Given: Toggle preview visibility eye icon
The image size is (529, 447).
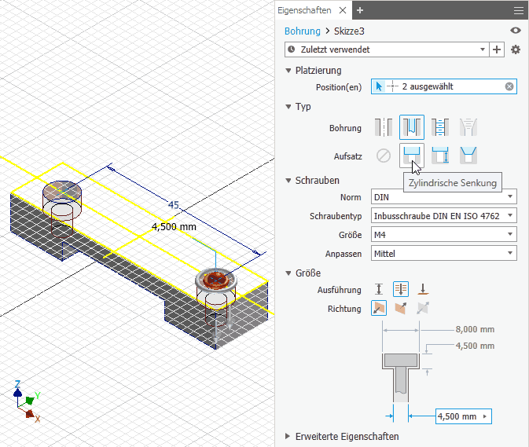Looking at the screenshot, I should 516,31.
